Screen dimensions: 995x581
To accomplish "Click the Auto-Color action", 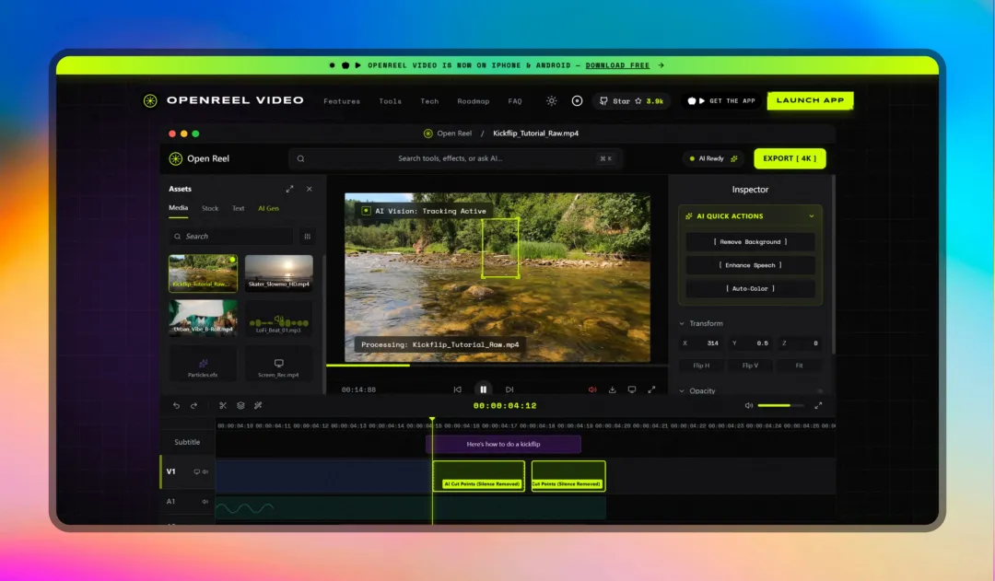I will (750, 288).
